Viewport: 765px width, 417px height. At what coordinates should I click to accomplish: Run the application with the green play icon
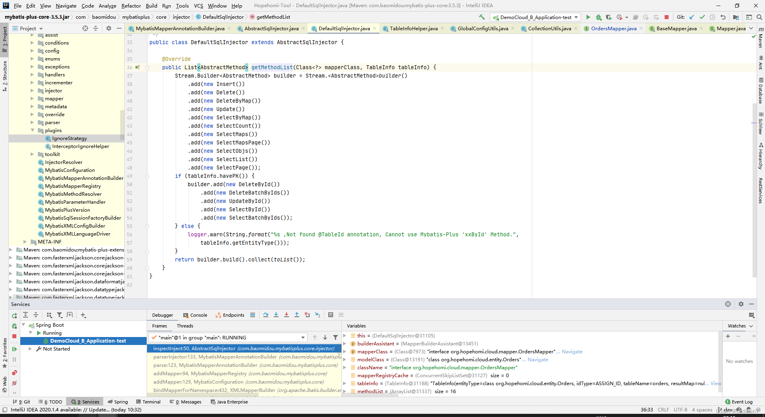click(588, 17)
